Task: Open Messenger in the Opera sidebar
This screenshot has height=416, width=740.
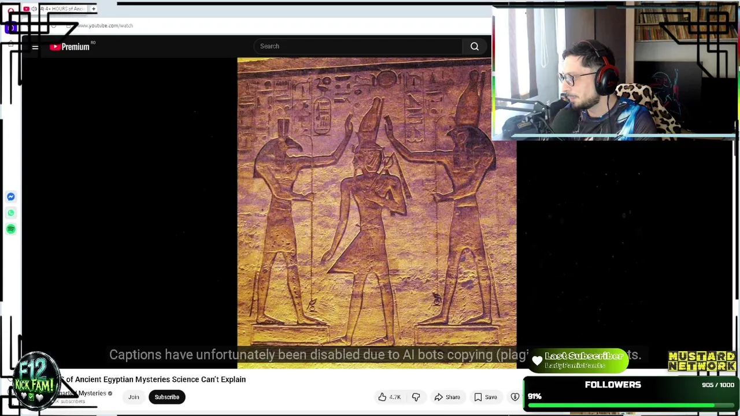Action: (x=11, y=197)
